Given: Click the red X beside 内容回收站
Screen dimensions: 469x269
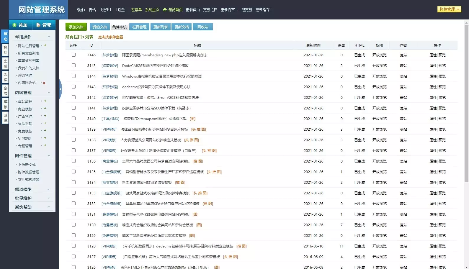Looking at the screenshot, I should (44, 83).
